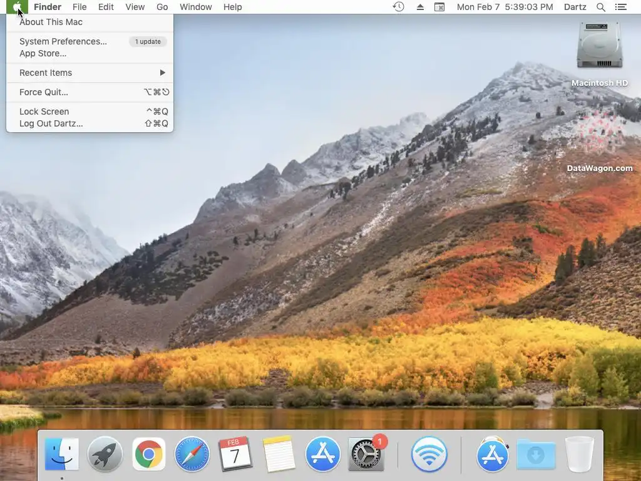The width and height of the screenshot is (641, 481).
Task: Open the Edit menu
Action: (106, 7)
